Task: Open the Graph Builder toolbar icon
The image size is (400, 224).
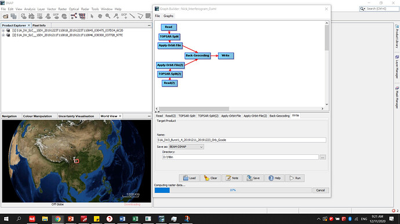Action: (74, 16)
